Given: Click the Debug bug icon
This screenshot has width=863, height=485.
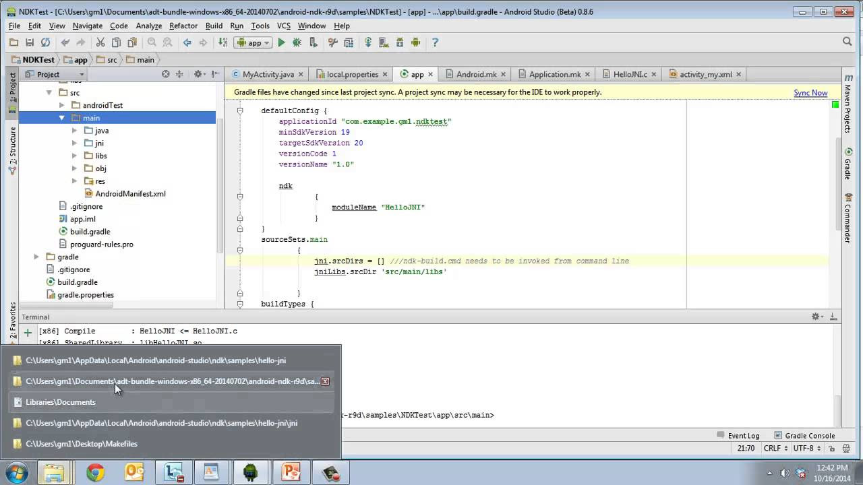Looking at the screenshot, I should [x=297, y=42].
